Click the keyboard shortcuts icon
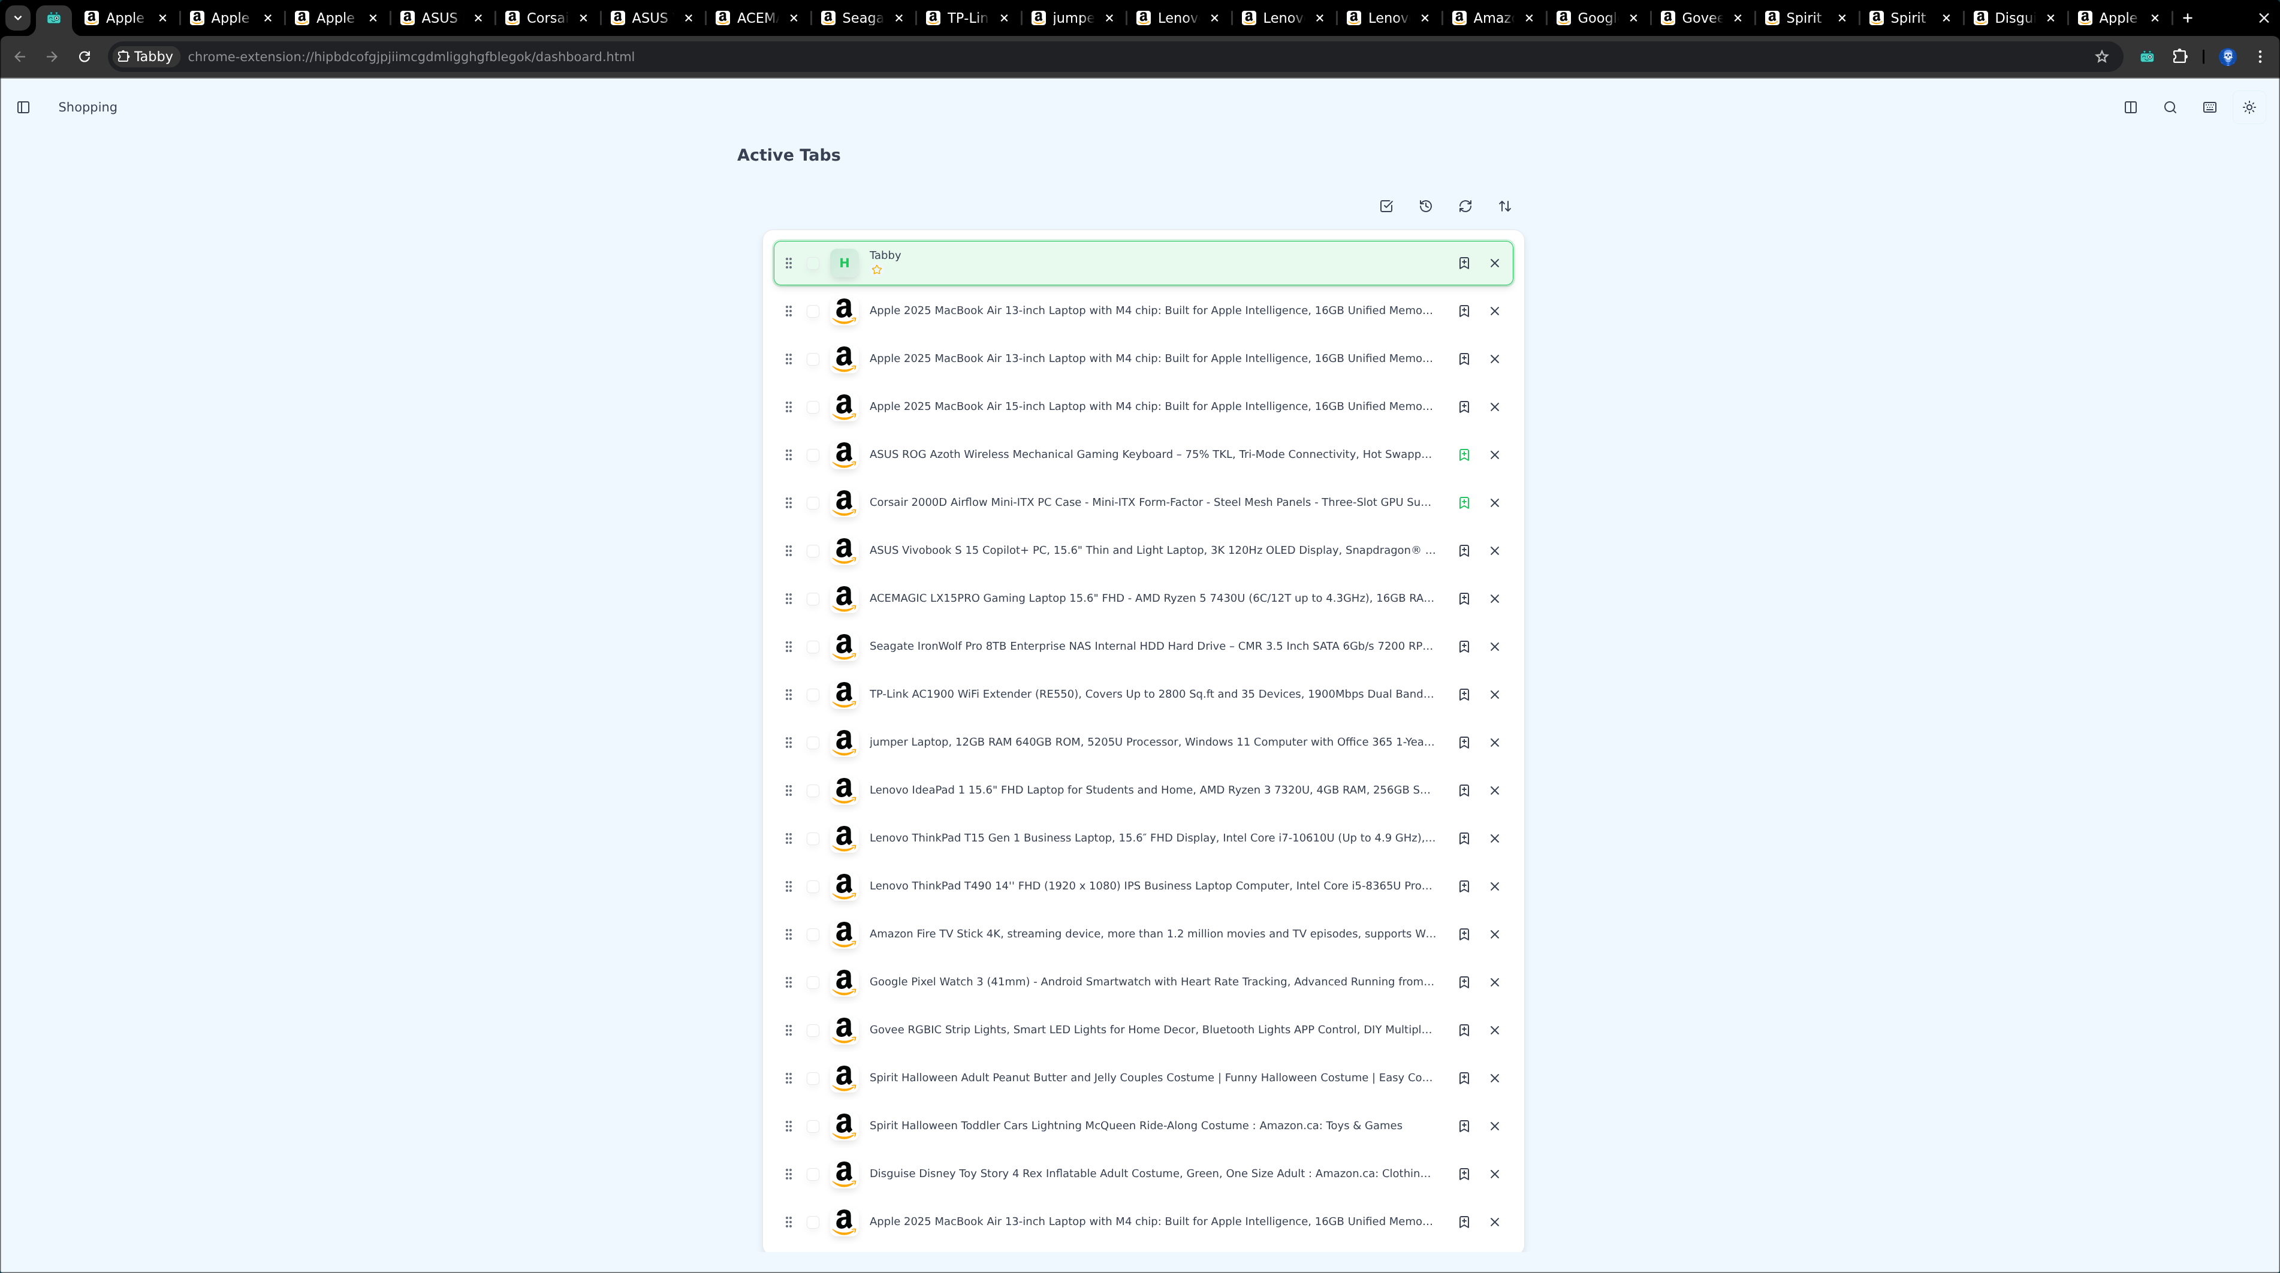Image resolution: width=2280 pixels, height=1273 pixels. pos(2210,107)
